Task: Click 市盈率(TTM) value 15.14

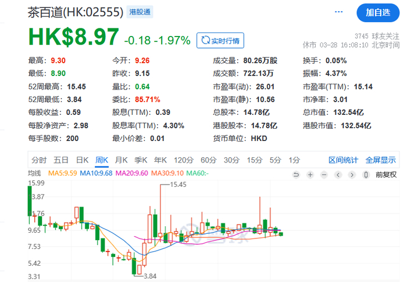Action: pyautogui.click(x=363, y=87)
